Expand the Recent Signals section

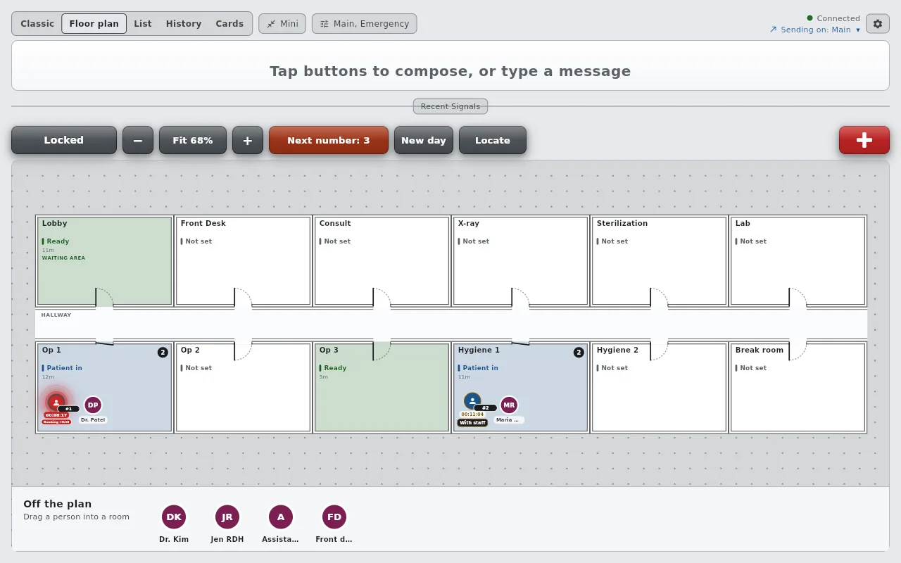tap(450, 106)
